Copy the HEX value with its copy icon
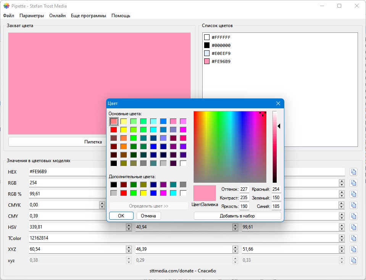 pos(354,172)
